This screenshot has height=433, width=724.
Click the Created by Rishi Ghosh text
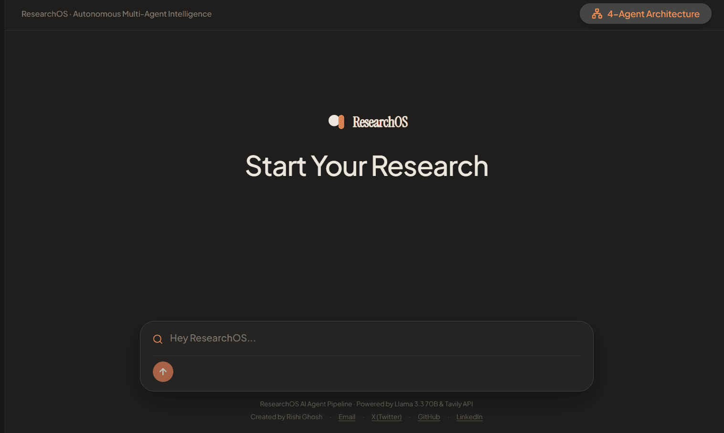[287, 417]
